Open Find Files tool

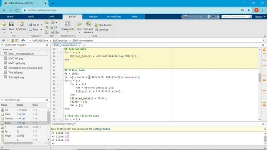(21, 26)
